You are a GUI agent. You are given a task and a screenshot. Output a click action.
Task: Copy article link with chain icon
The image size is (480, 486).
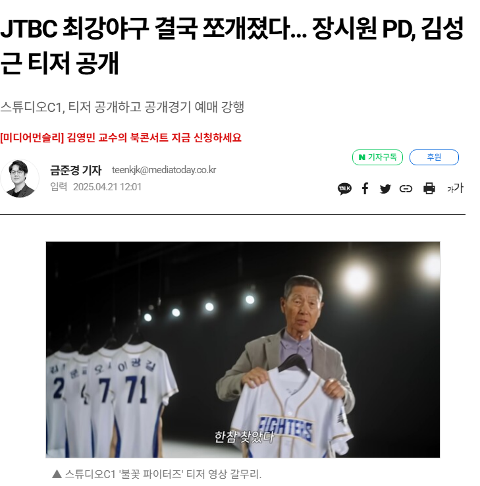406,189
